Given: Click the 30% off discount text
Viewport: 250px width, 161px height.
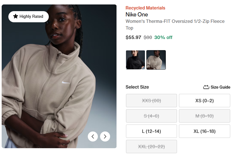Looking at the screenshot, I should pyautogui.click(x=163, y=37).
